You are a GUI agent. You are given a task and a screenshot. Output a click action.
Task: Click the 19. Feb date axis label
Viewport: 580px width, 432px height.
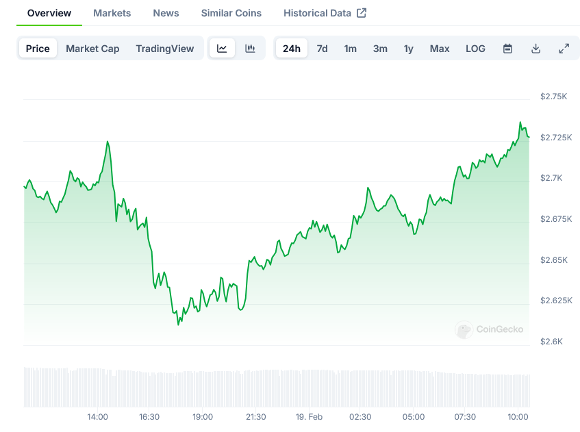tap(309, 417)
